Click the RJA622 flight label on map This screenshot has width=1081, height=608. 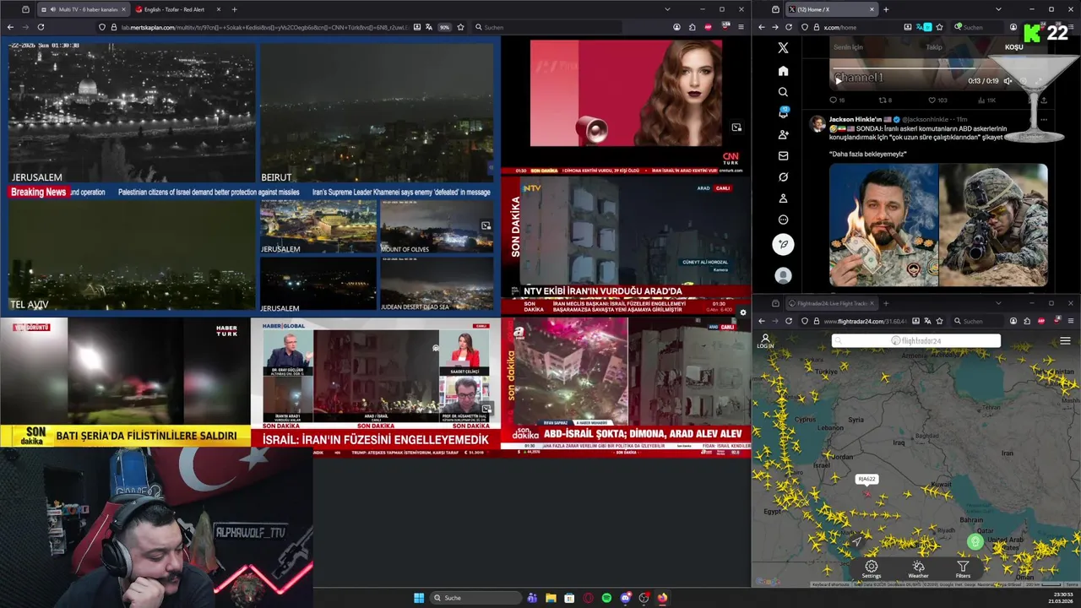click(866, 479)
